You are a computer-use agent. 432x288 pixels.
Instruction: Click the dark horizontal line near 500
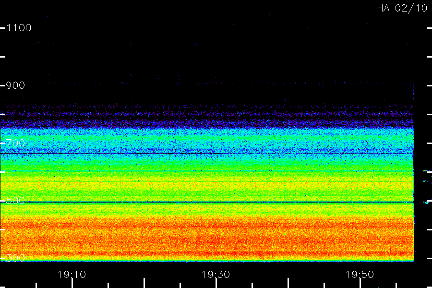(207, 202)
